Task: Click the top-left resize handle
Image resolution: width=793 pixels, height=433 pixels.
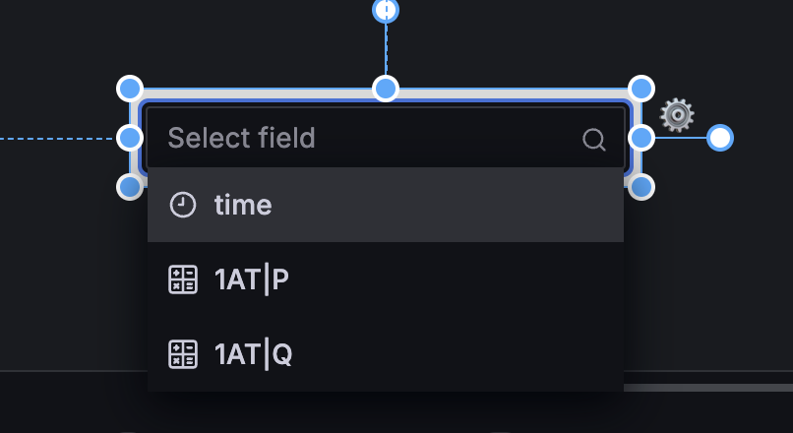Action: coord(130,89)
